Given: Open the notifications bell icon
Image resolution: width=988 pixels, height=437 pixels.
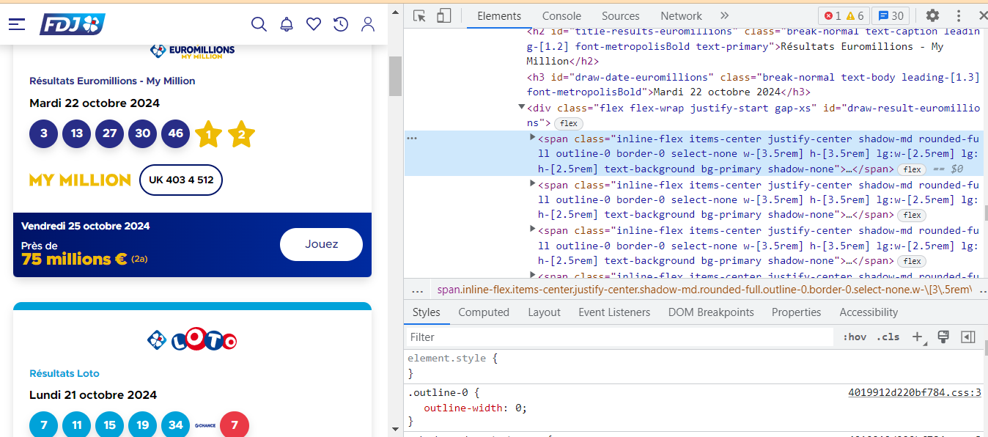Looking at the screenshot, I should coord(287,24).
